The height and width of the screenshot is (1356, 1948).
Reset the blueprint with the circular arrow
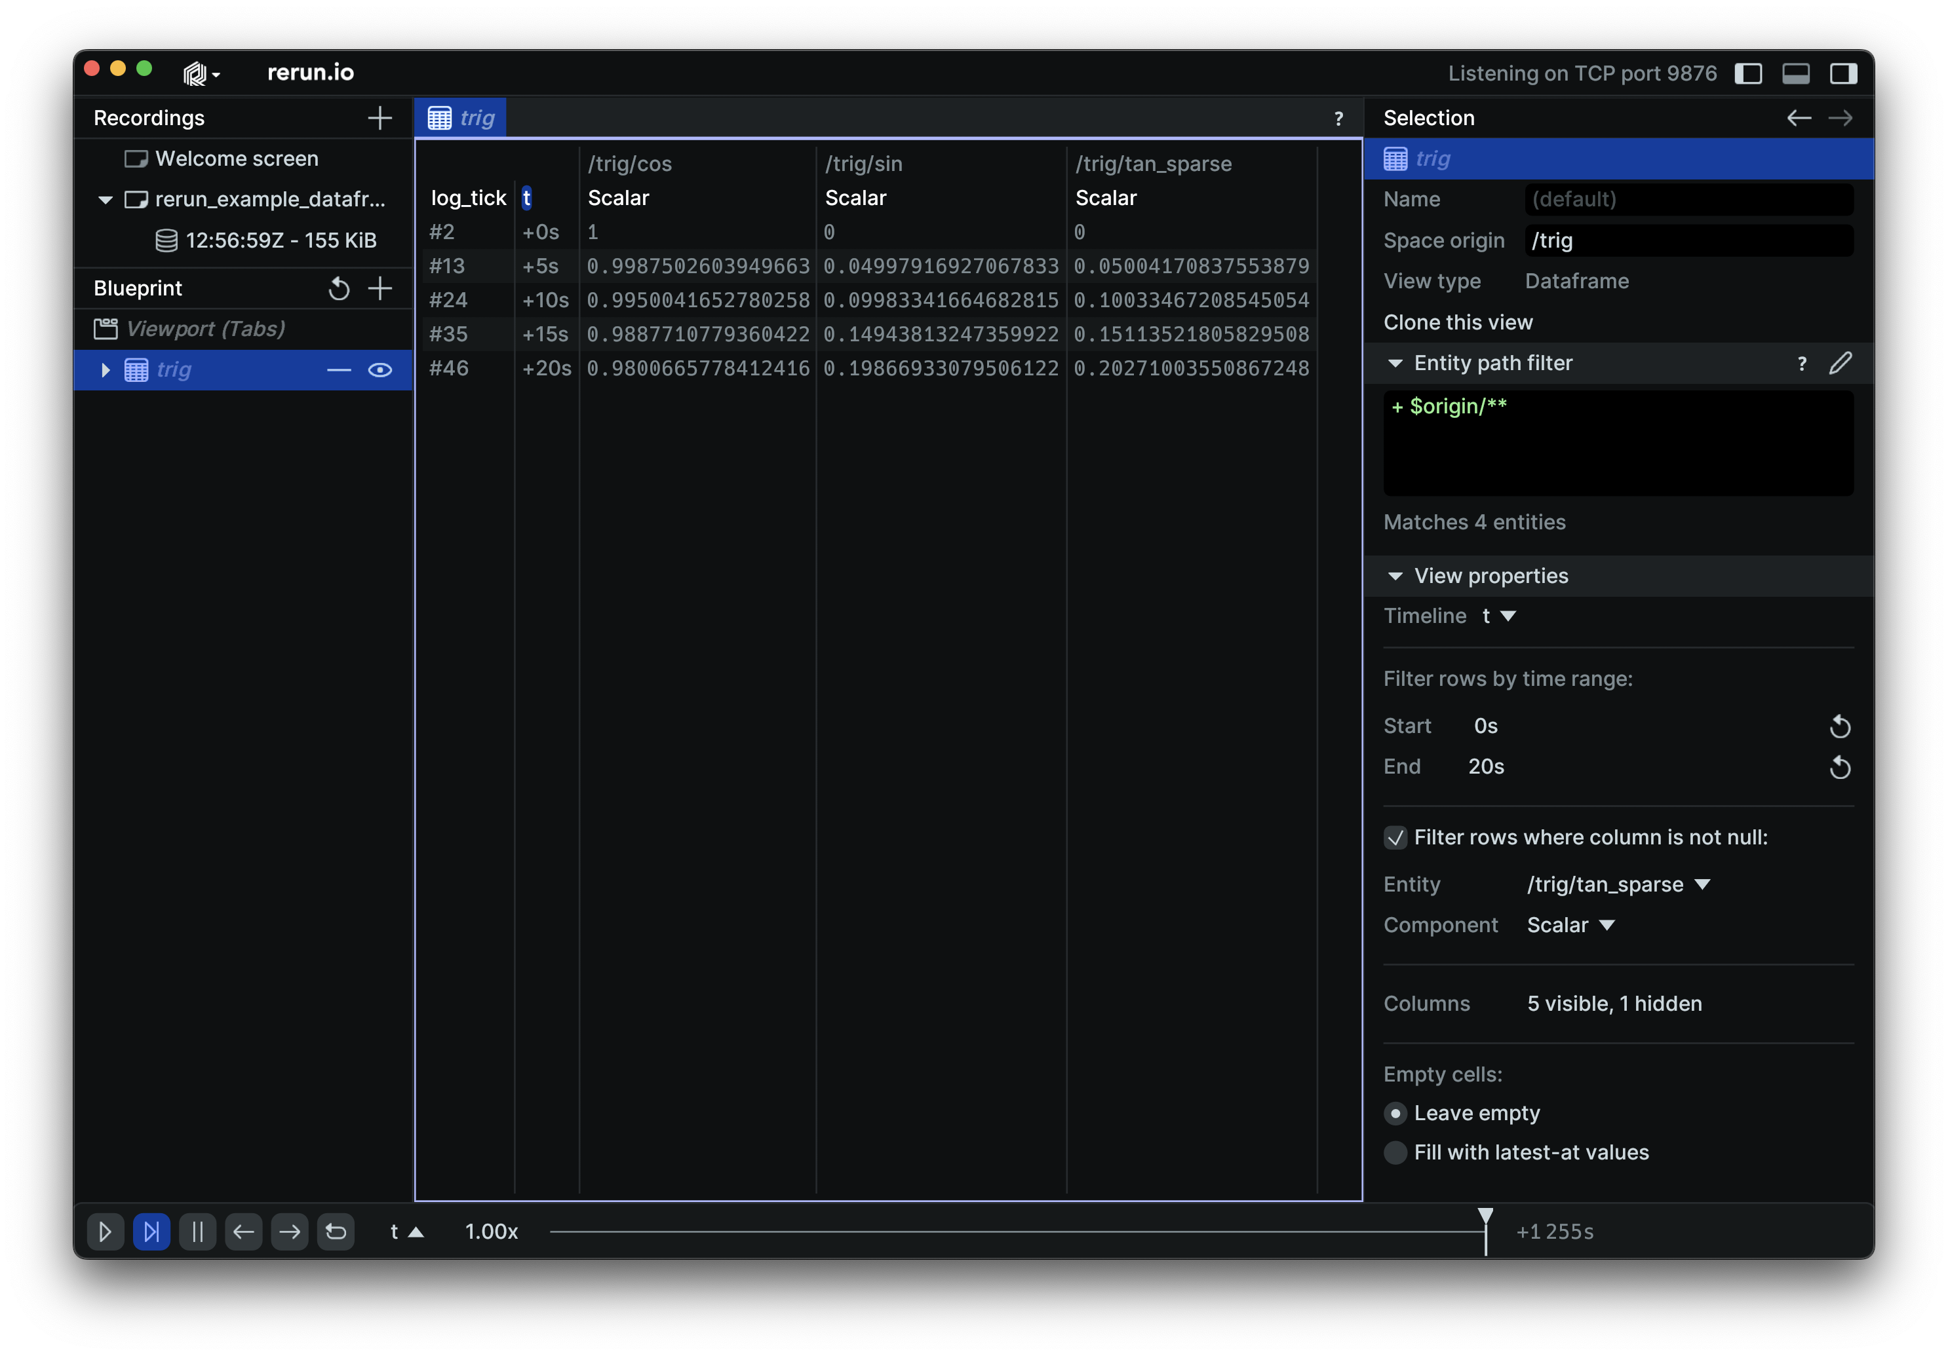(338, 289)
